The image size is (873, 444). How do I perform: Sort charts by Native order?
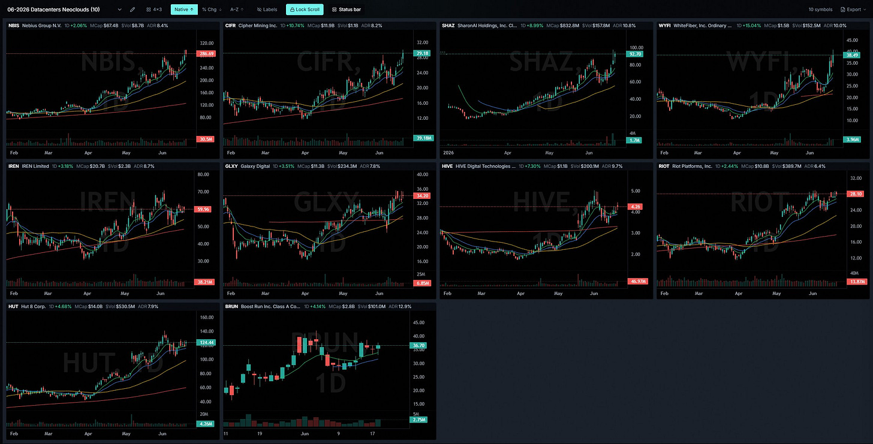click(183, 10)
